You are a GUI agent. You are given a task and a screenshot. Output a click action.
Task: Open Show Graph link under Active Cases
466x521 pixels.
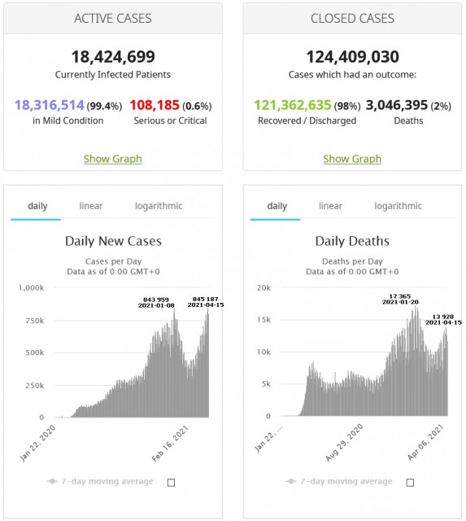coord(113,159)
